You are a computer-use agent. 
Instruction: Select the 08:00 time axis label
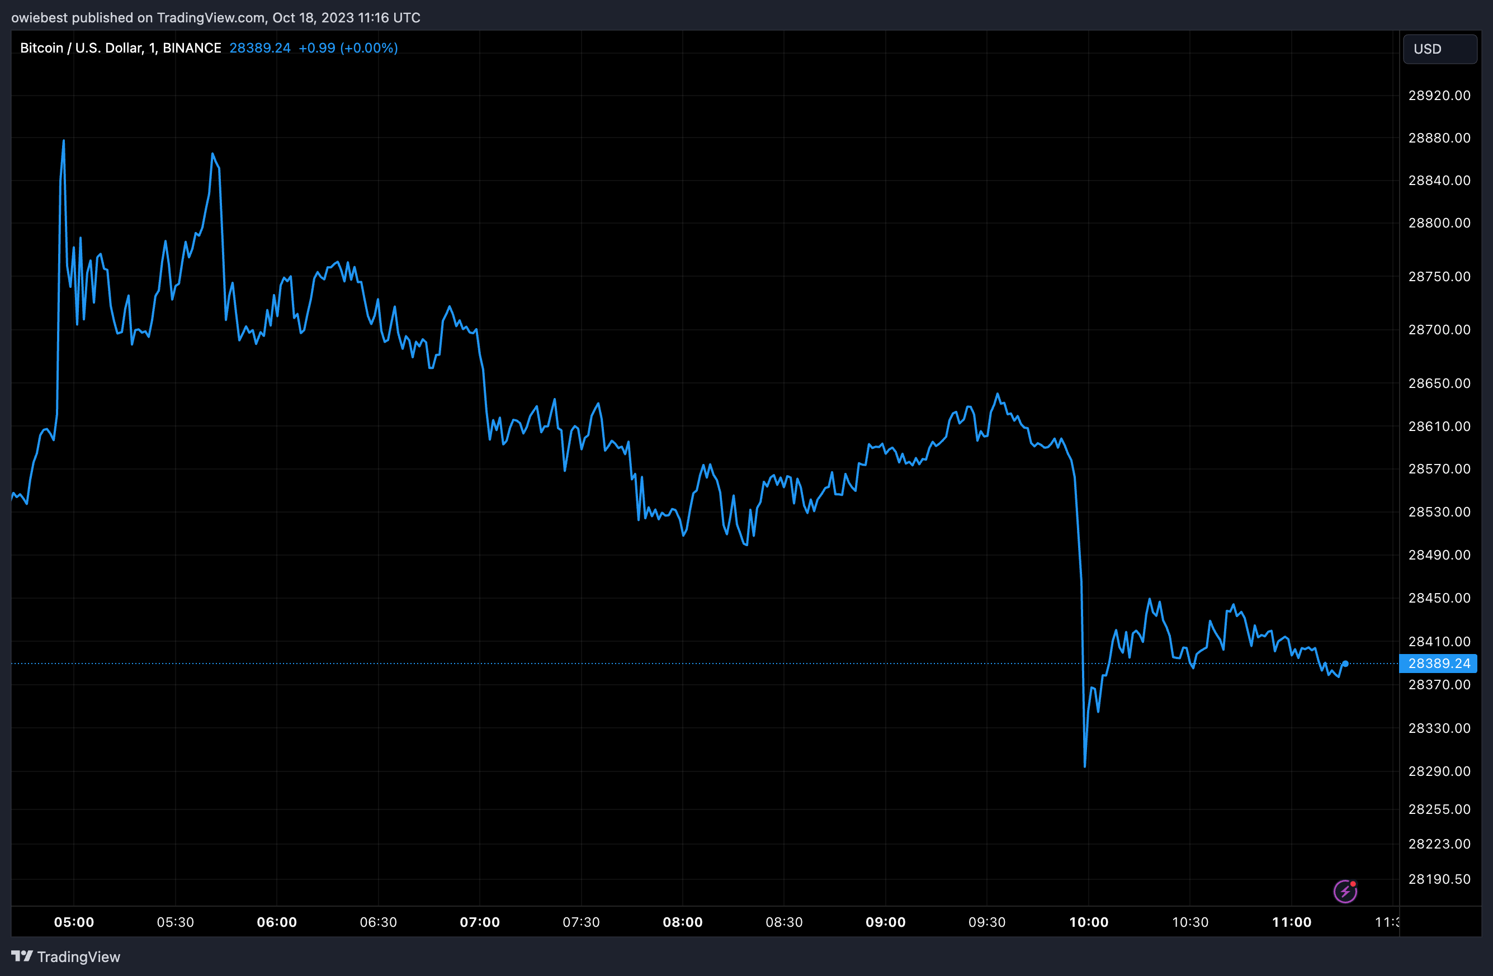[683, 922]
